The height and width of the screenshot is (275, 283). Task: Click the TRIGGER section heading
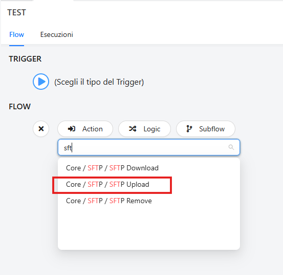tap(25, 59)
